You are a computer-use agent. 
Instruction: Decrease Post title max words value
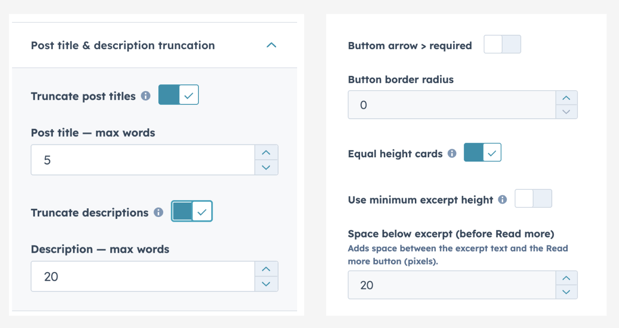pos(267,167)
